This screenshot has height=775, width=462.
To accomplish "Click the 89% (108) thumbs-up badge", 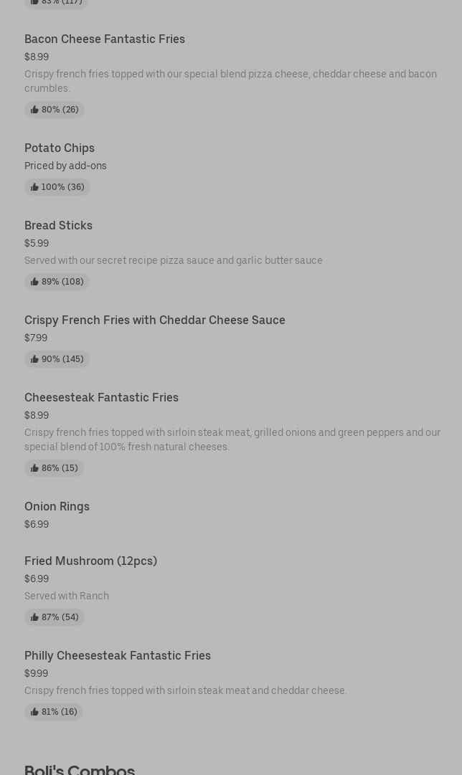I will pos(57,281).
